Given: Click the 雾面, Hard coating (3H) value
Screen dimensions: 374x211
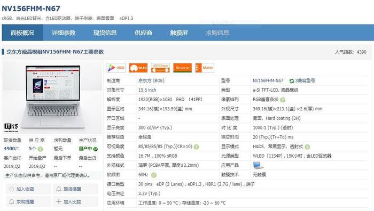Looking at the screenshot, I should pos(277,118).
